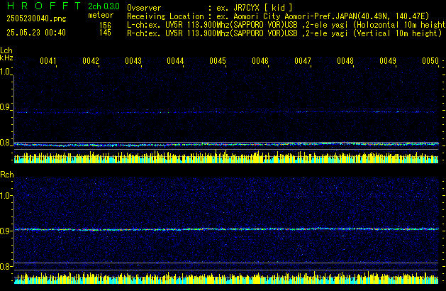
Task: Click the Rch yellow signal level bar graph
Action: click(226, 278)
